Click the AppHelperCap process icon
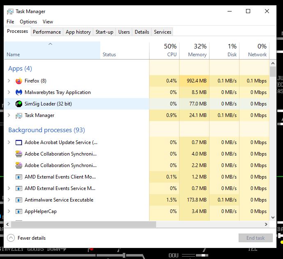This screenshot has width=283, height=259. (19, 211)
